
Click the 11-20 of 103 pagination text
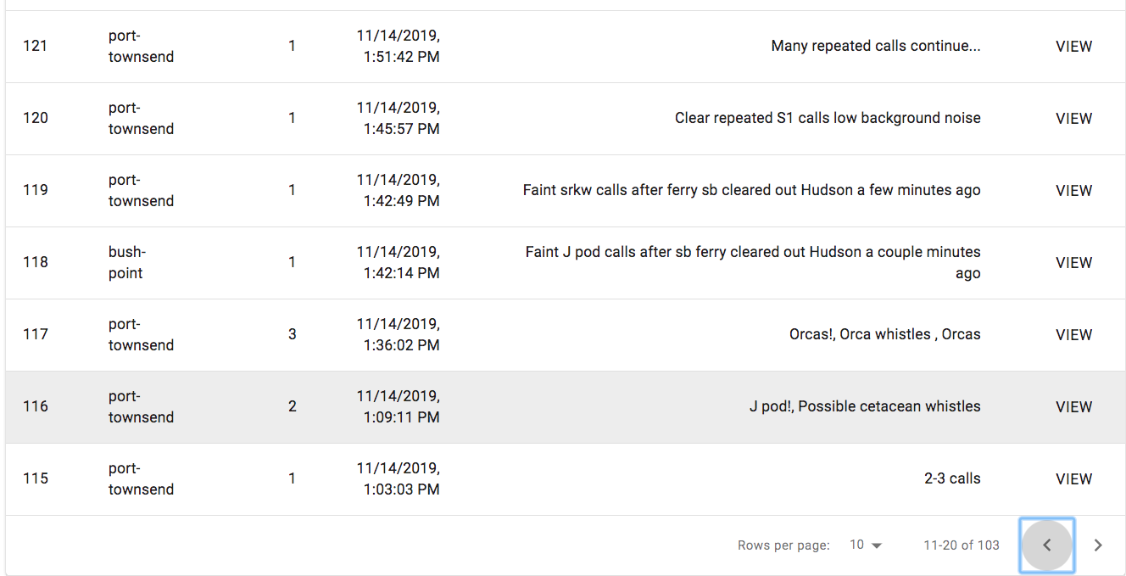pos(962,545)
